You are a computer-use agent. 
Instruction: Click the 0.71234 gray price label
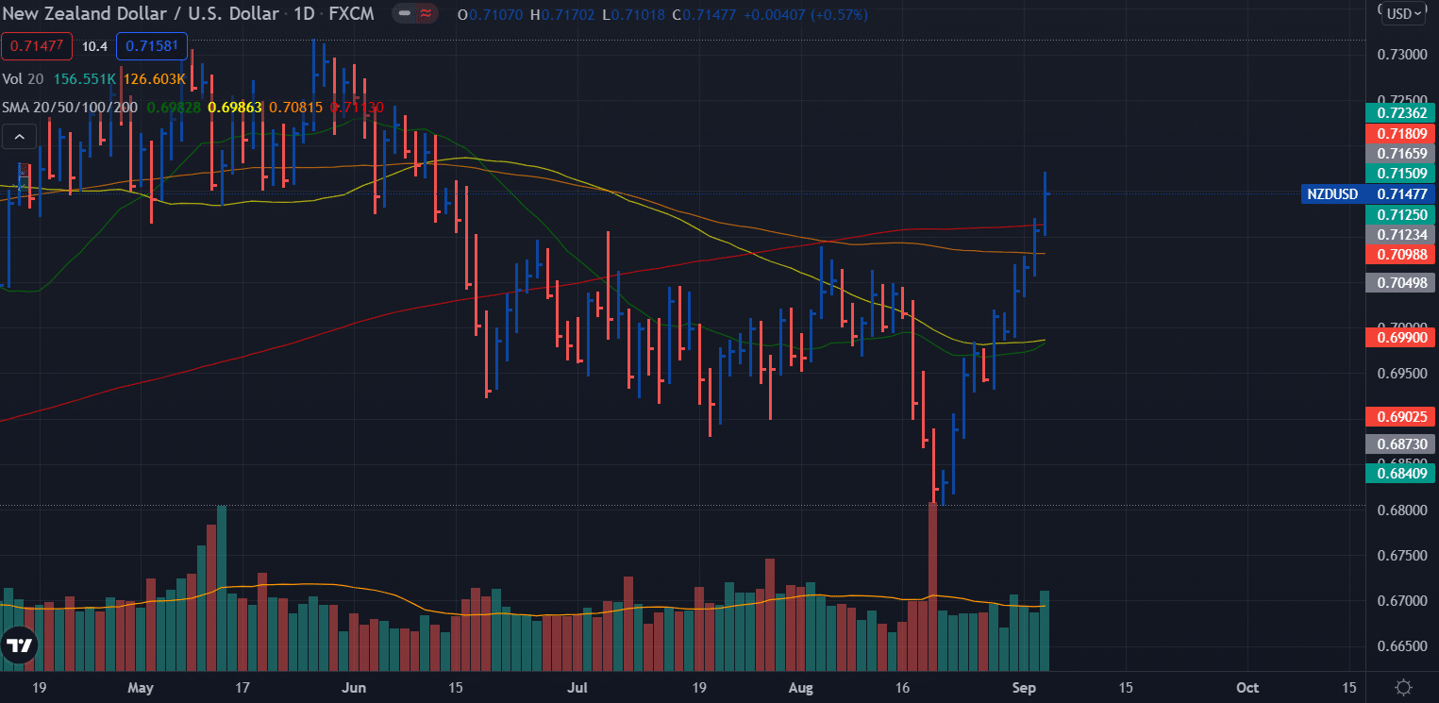(x=1401, y=234)
